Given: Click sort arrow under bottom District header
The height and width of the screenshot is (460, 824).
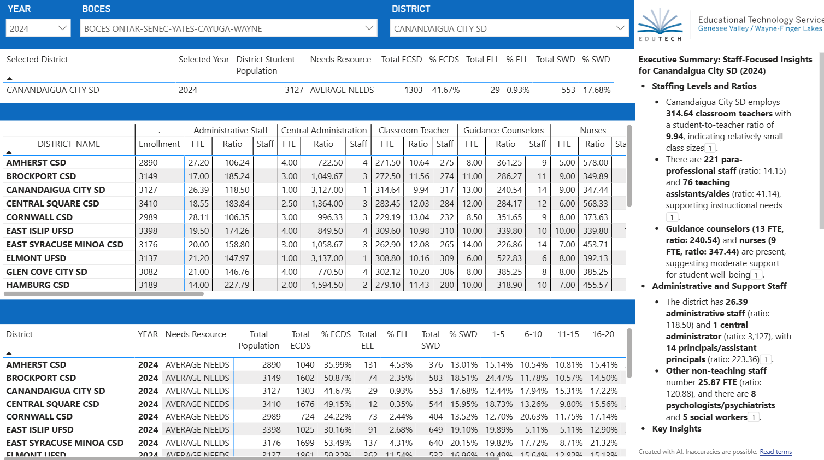Looking at the screenshot, I should tap(9, 353).
